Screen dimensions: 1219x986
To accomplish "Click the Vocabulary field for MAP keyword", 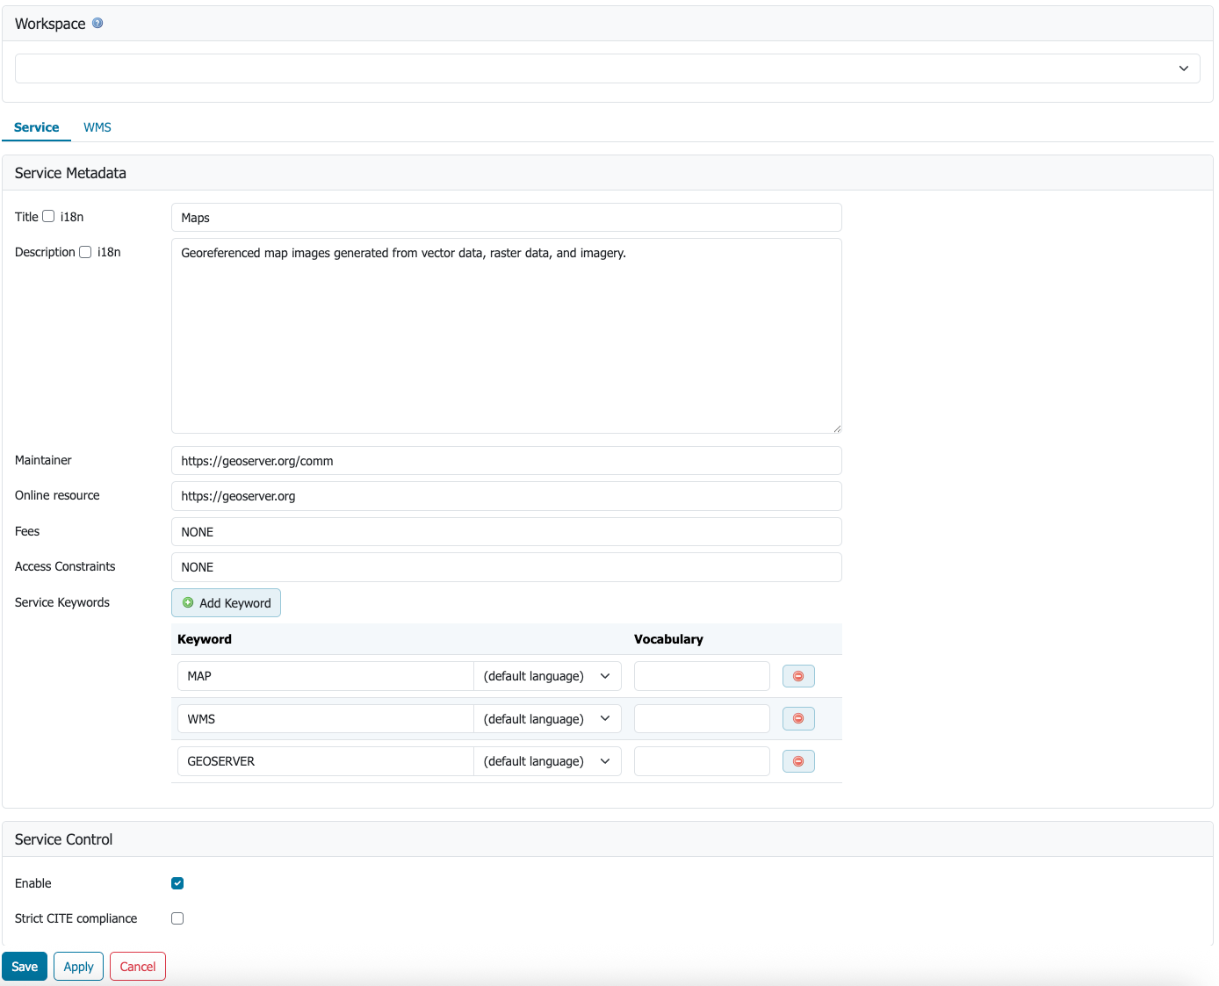I will coord(702,676).
